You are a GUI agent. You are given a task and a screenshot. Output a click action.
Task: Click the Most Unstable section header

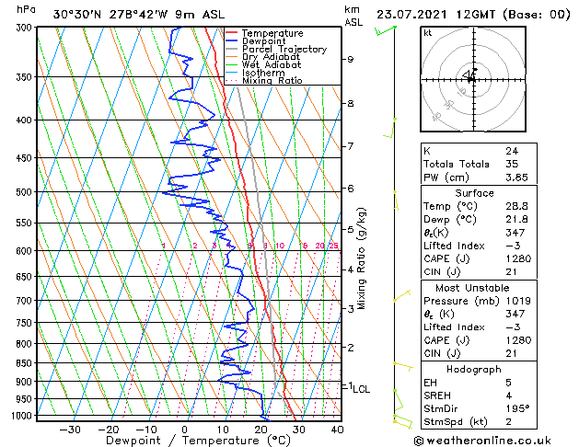tap(470, 288)
